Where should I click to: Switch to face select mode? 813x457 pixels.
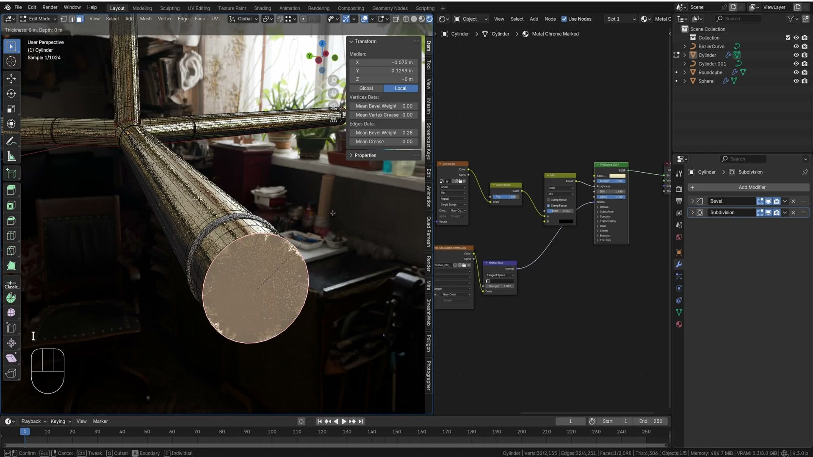click(80, 19)
